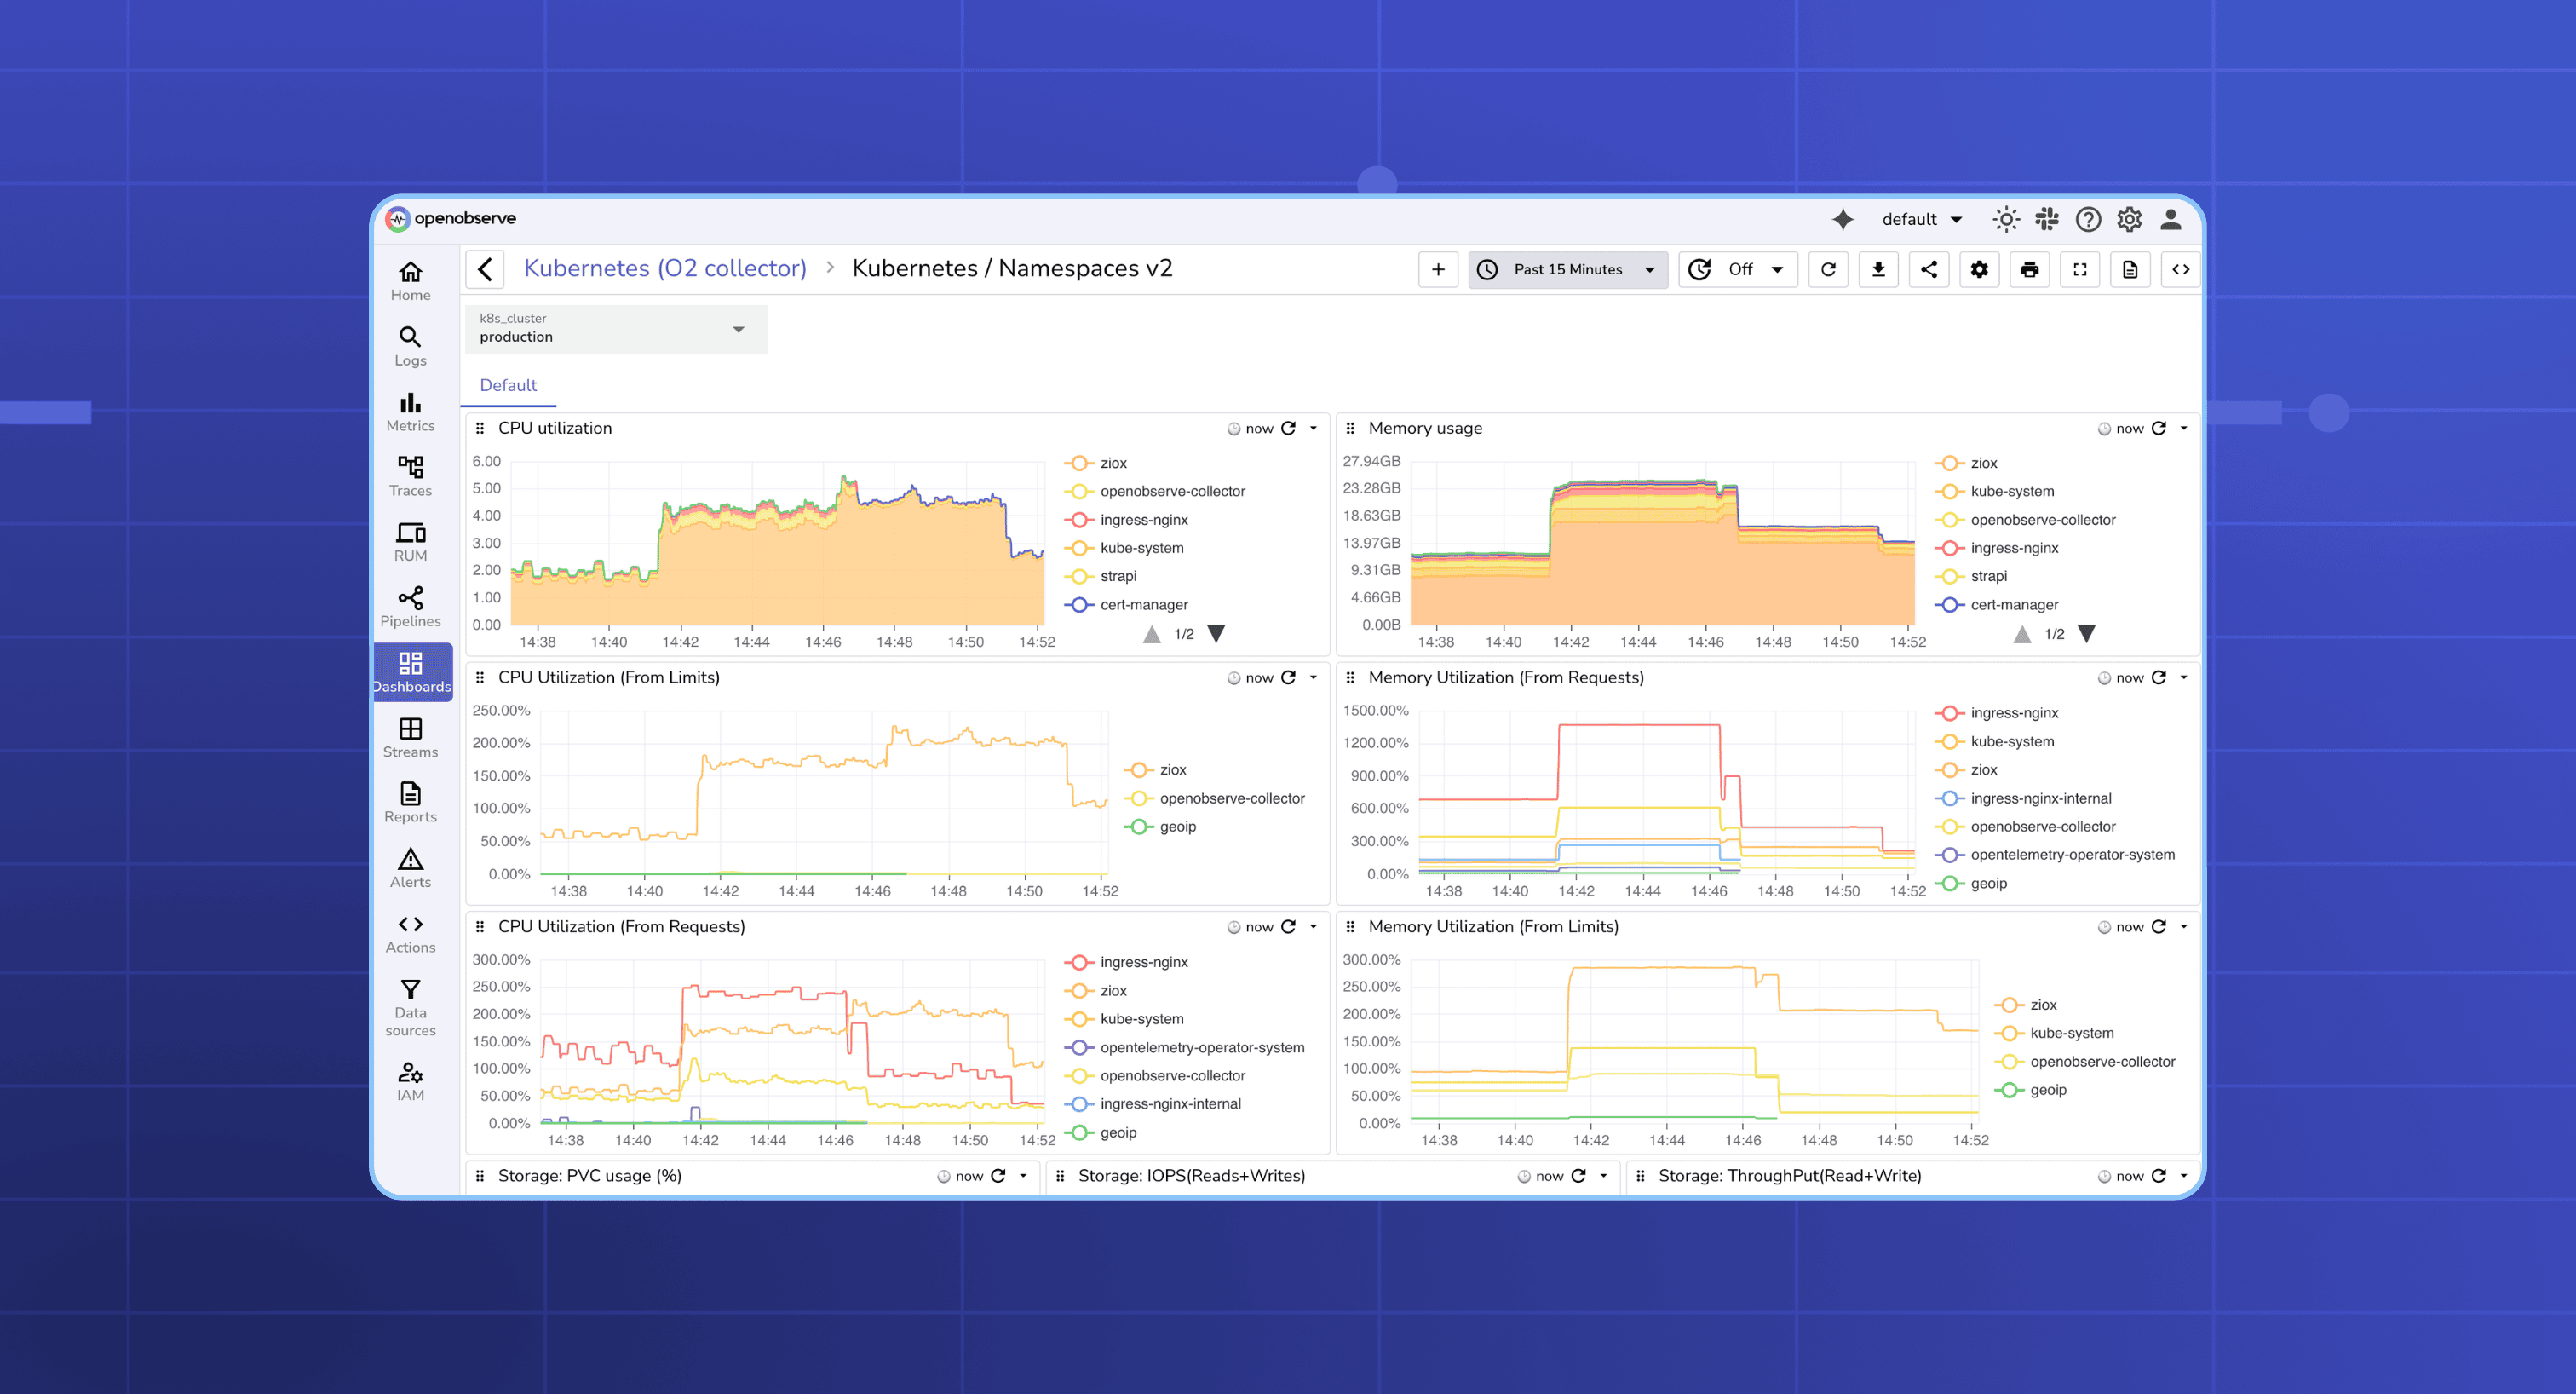Open the Logs section in the sidebar
2576x1394 pixels.
tap(410, 345)
